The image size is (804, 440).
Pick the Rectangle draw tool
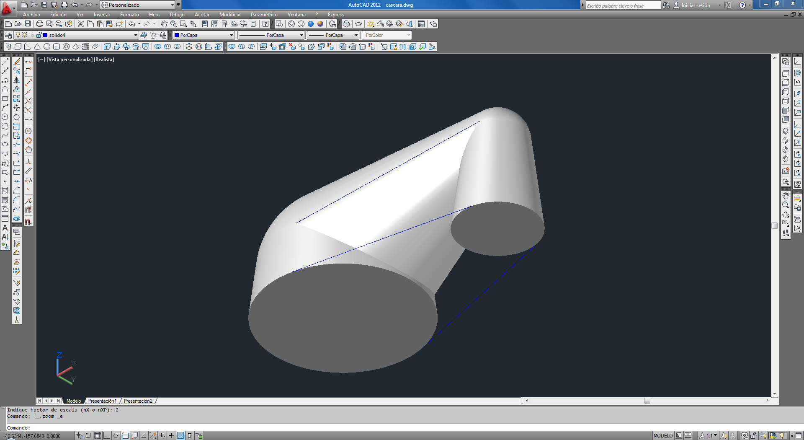click(x=5, y=98)
